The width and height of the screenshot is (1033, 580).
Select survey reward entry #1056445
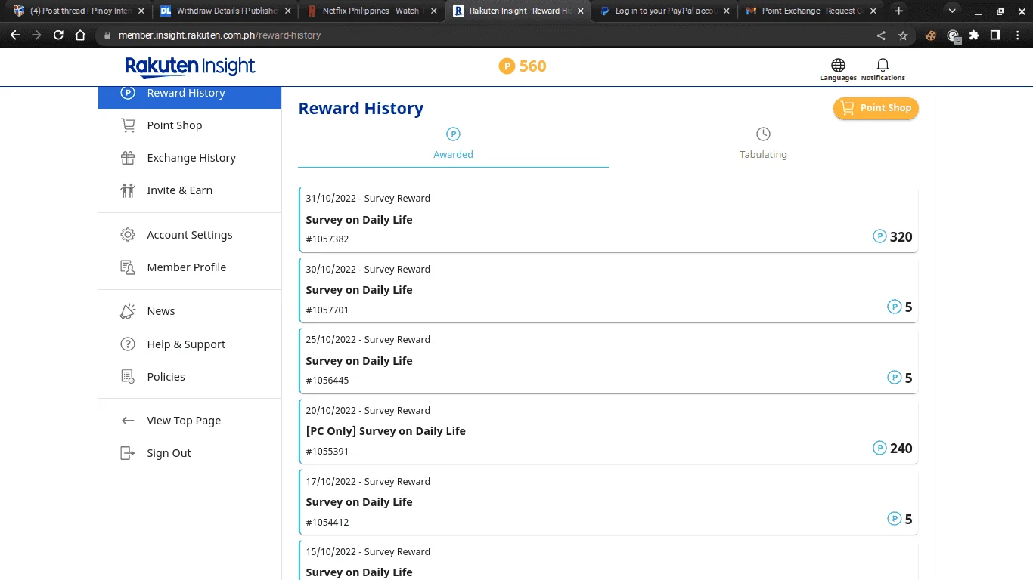pyautogui.click(x=608, y=360)
